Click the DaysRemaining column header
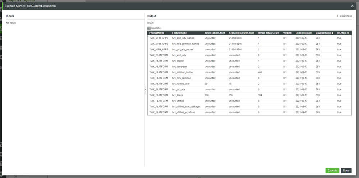This screenshot has width=359, height=178. coord(324,33)
